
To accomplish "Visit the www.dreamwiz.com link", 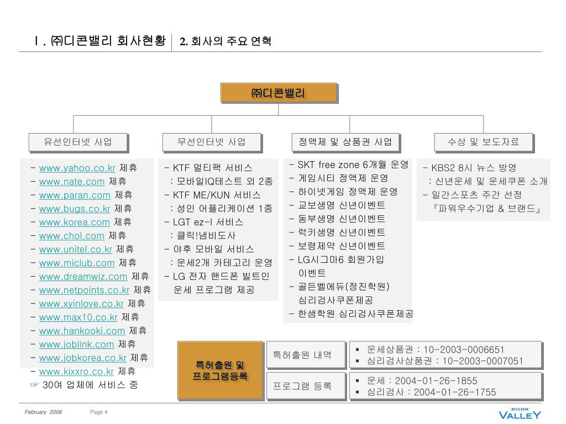I will [83, 277].
